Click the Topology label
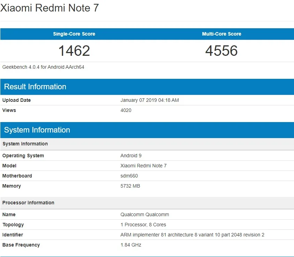 coord(13,225)
